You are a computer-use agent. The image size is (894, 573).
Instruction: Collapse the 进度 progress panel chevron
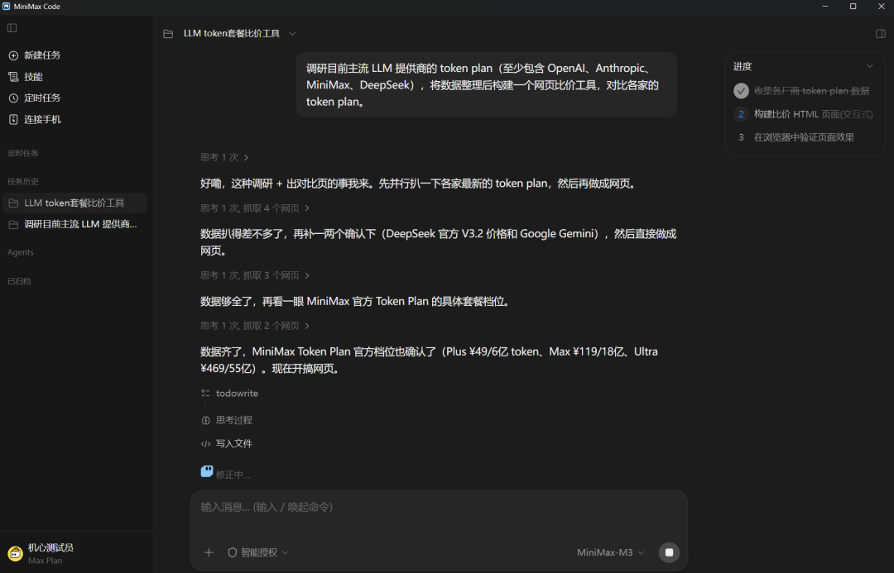click(869, 66)
